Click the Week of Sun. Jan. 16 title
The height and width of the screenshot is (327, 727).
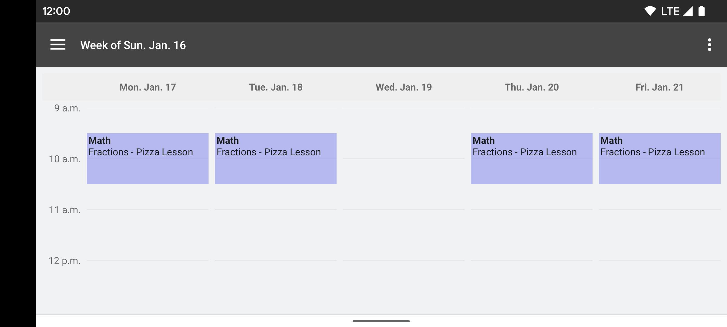tap(133, 45)
